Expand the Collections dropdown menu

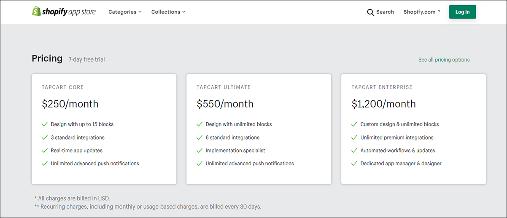pos(168,12)
